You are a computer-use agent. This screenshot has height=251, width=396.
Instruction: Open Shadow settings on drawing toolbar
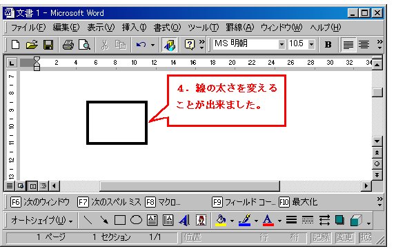[339, 220]
